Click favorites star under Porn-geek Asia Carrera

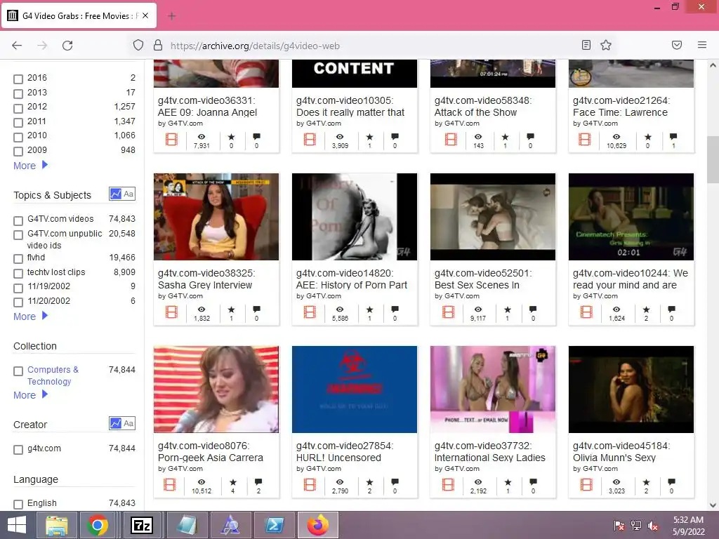[233, 482]
